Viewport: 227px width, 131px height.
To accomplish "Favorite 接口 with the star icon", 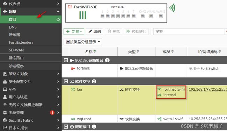I will pos(58,19).
